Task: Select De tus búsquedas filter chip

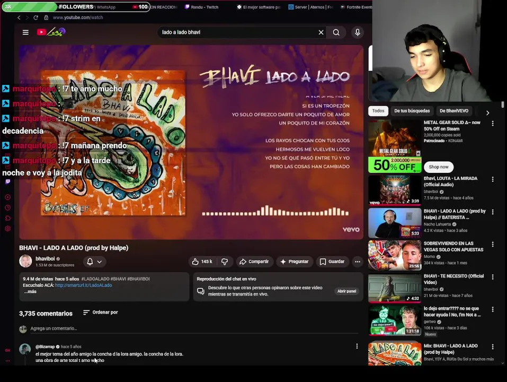Action: tap(412, 111)
